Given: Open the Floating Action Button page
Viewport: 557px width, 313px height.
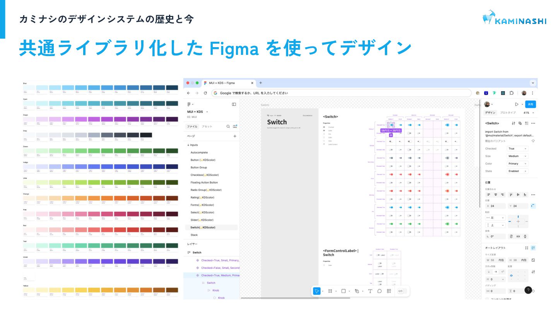Looking at the screenshot, I should coord(204,182).
